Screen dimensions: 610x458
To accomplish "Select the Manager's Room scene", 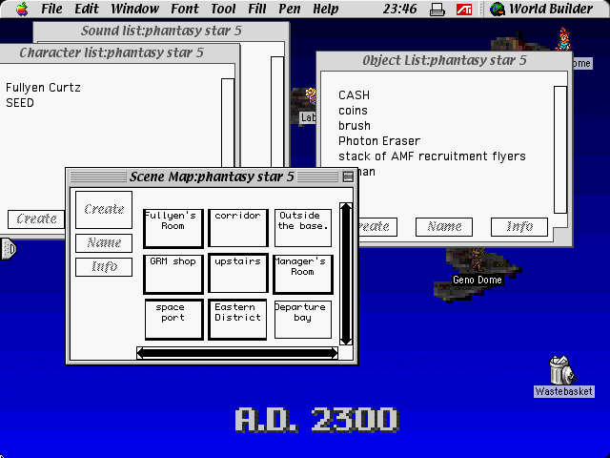I will pos(303,274).
